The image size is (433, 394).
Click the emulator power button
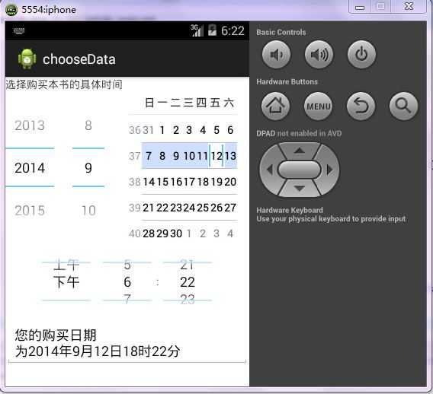[361, 55]
